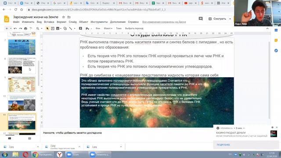Switch to grid view at panel bottom
The height and width of the screenshot is (158, 281).
click(29, 138)
